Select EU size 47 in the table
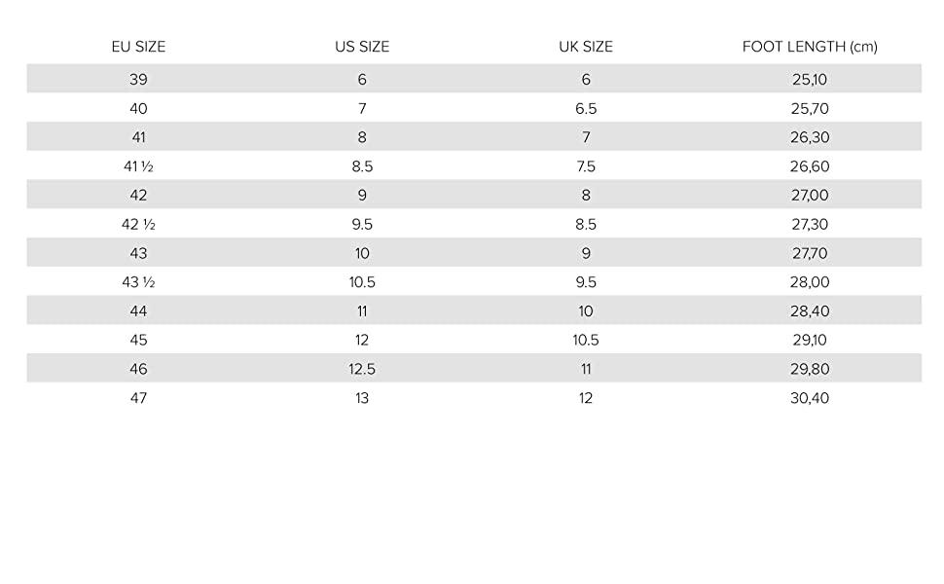Image resolution: width=944 pixels, height=584 pixels. tap(138, 398)
